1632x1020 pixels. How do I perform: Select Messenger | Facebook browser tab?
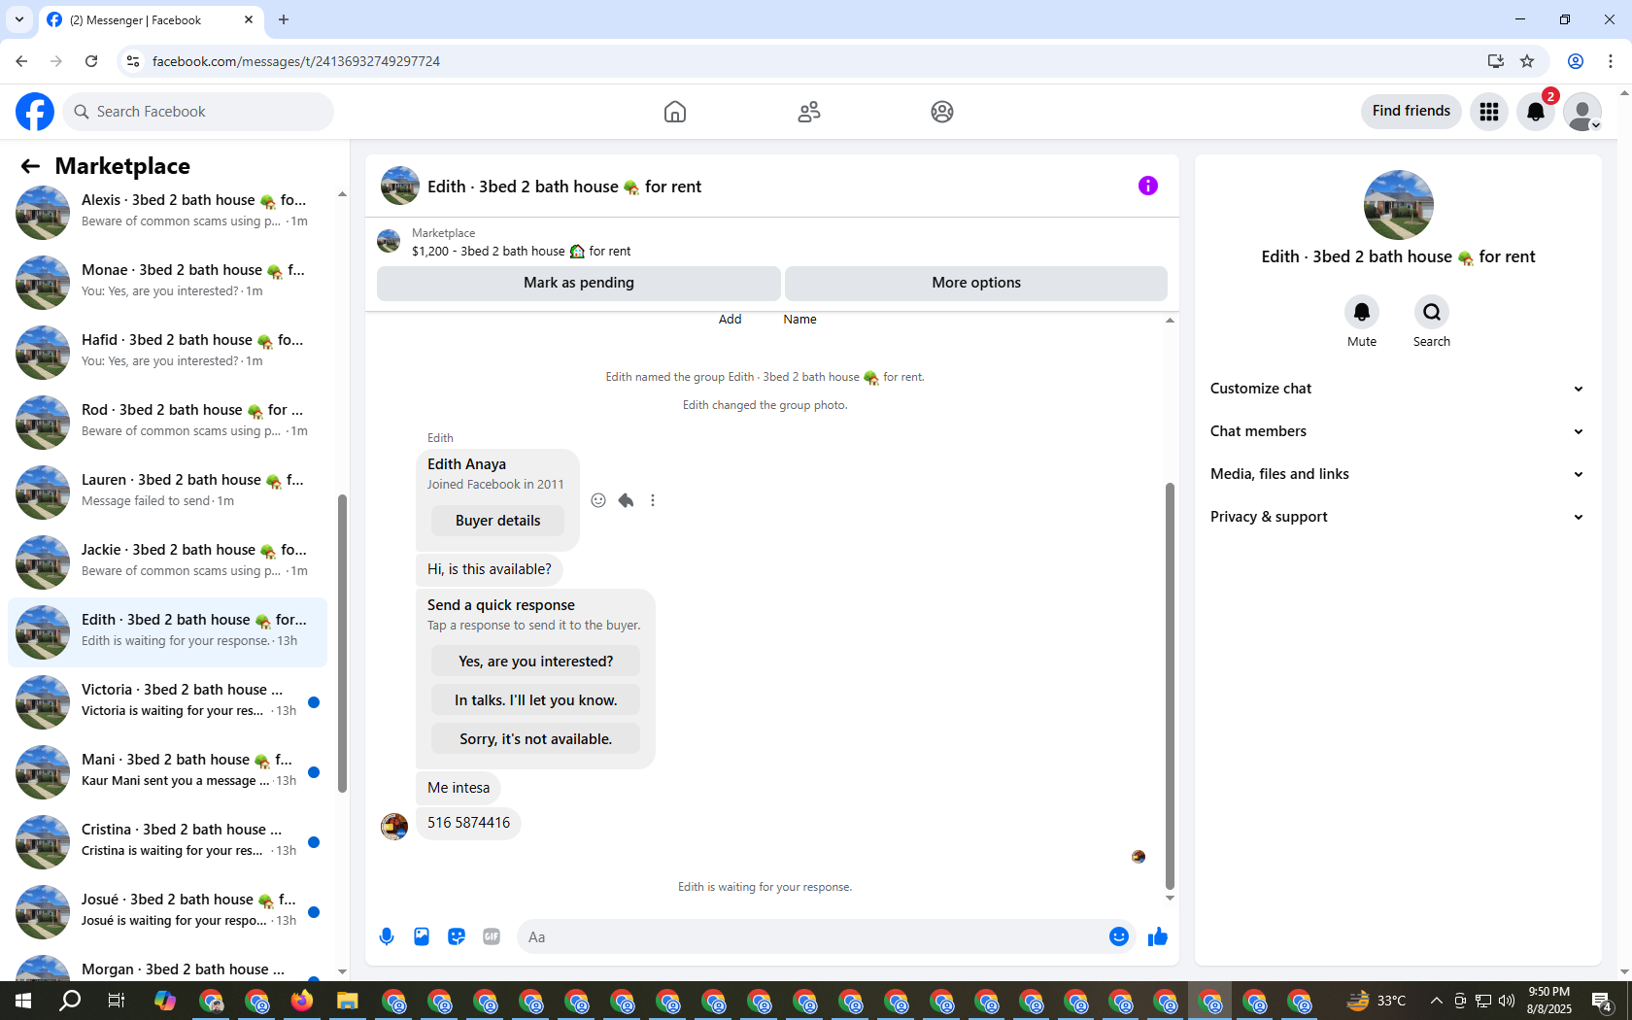[151, 20]
